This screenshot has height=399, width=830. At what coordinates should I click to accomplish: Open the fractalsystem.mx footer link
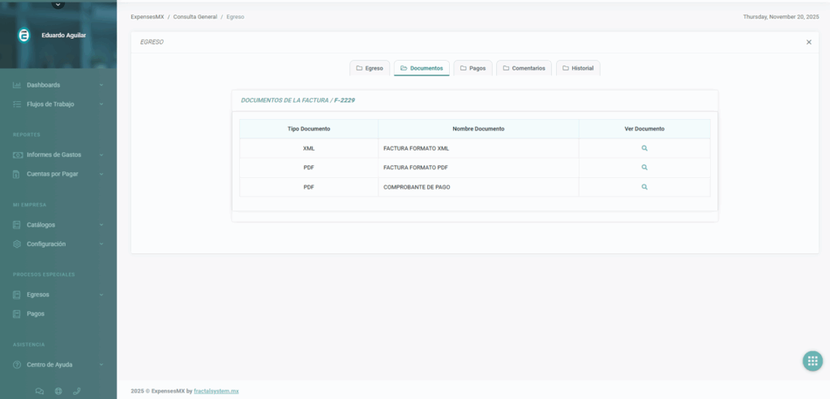point(216,391)
